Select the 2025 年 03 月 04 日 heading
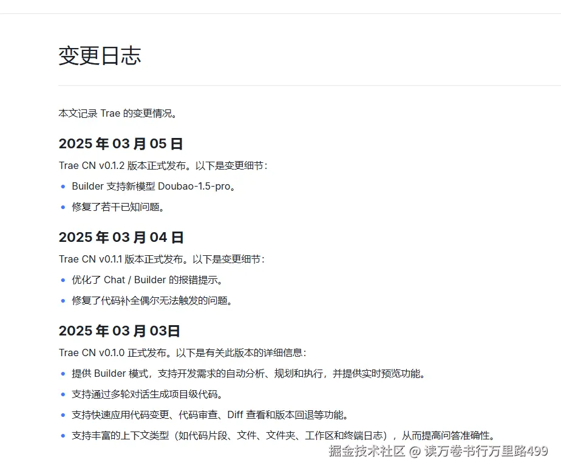Image resolution: width=561 pixels, height=471 pixels. click(120, 237)
